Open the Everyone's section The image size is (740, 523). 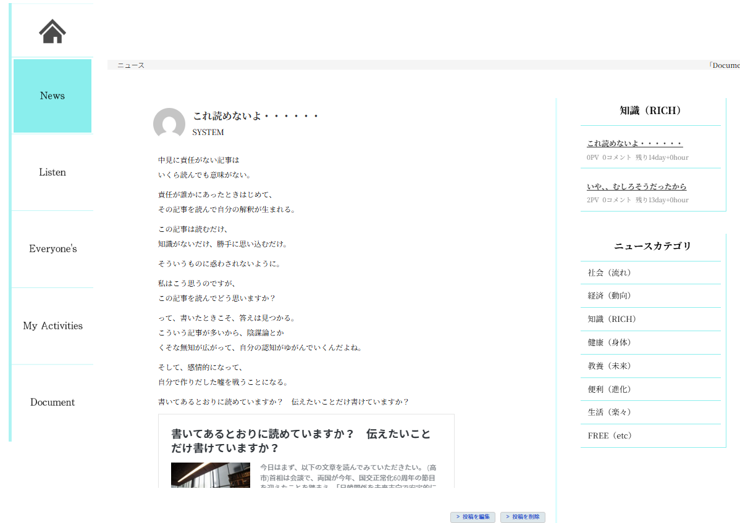pos(53,249)
